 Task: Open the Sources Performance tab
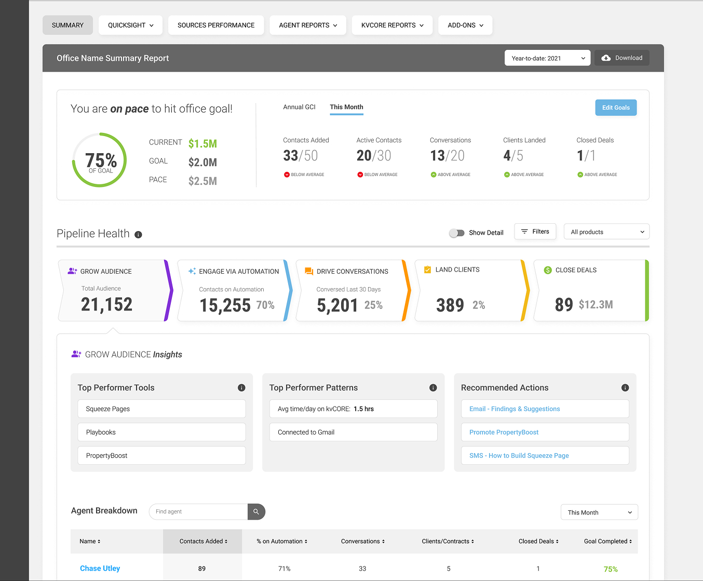(x=216, y=25)
